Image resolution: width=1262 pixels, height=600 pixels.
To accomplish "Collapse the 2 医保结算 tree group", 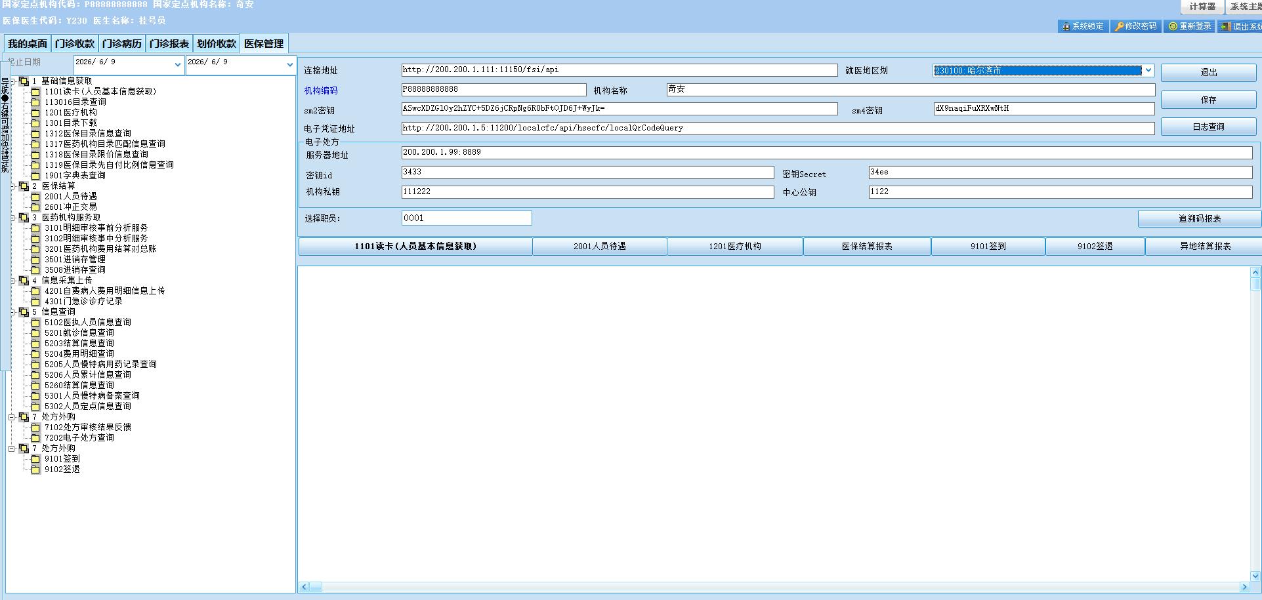I will (x=12, y=186).
